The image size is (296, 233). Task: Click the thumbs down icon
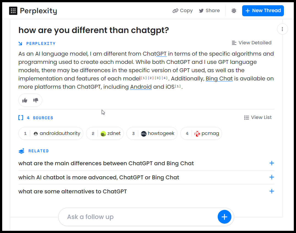pos(36,100)
